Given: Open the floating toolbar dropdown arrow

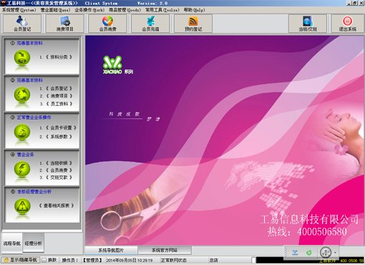Looking at the screenshot, I should coord(335,252).
